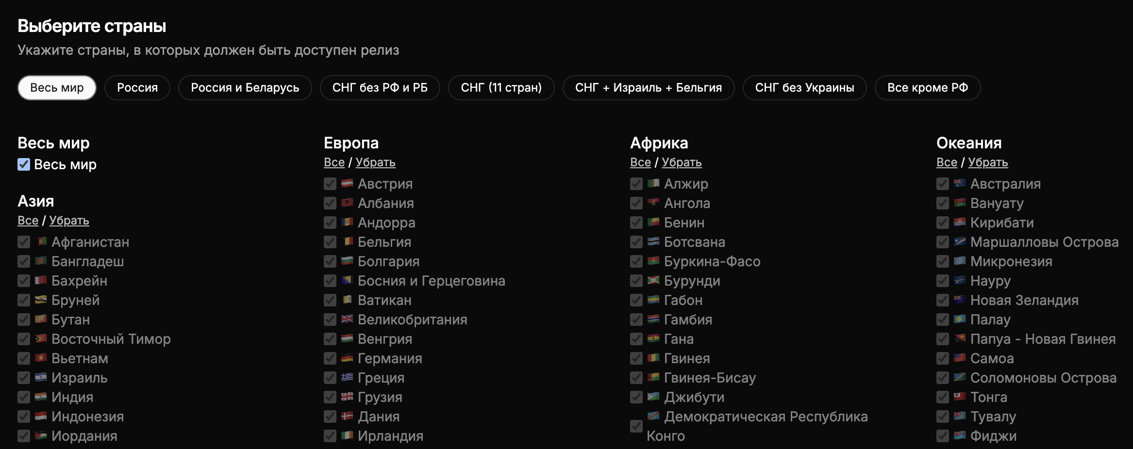Click the United Kingdom flag icon
Screen dimensions: 1133x449
347,319
